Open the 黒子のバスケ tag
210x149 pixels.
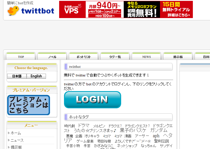[x=133, y=130]
